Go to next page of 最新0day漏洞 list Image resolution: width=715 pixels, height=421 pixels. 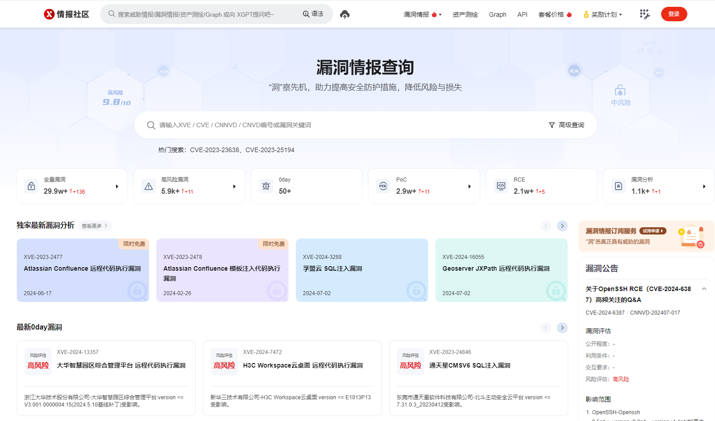(562, 328)
